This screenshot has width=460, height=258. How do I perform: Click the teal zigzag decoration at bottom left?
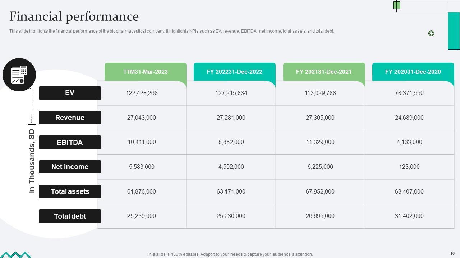(x=15, y=255)
